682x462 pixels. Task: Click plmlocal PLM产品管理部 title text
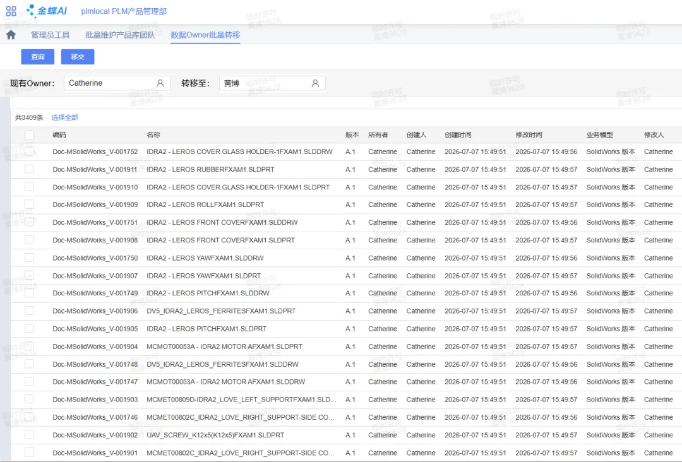pos(124,11)
